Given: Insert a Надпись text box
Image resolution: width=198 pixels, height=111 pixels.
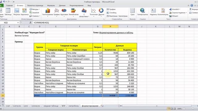Looking at the screenshot, I should click(153, 12).
